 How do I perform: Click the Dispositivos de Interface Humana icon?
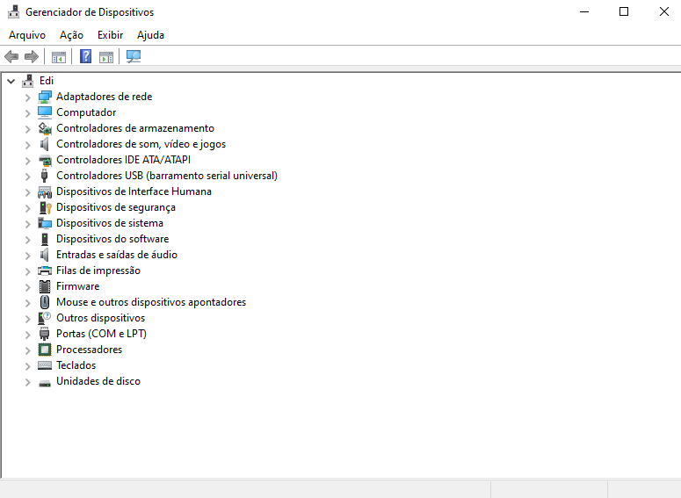(x=45, y=191)
